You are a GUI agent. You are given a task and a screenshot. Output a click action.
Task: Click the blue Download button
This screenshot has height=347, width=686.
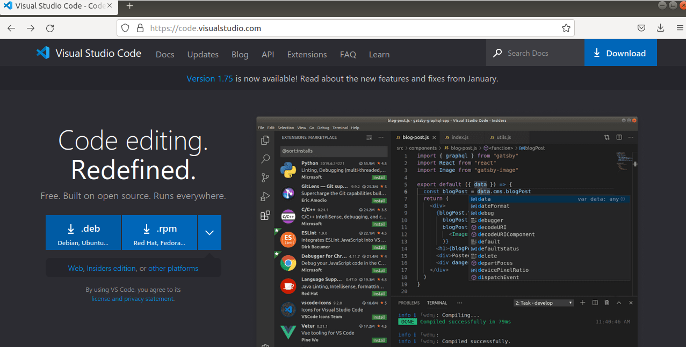pyautogui.click(x=620, y=53)
